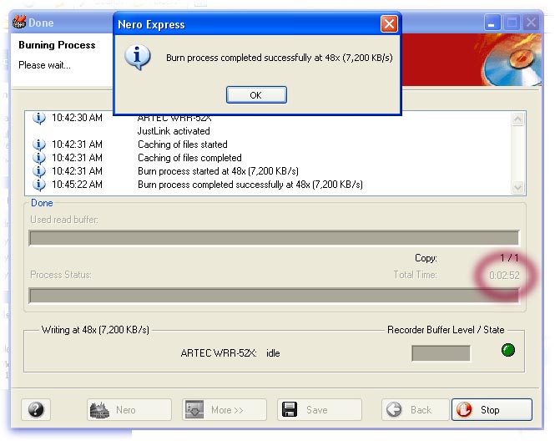Click the Save button with floppy icon
The height and width of the screenshot is (441, 555).
[x=320, y=410]
